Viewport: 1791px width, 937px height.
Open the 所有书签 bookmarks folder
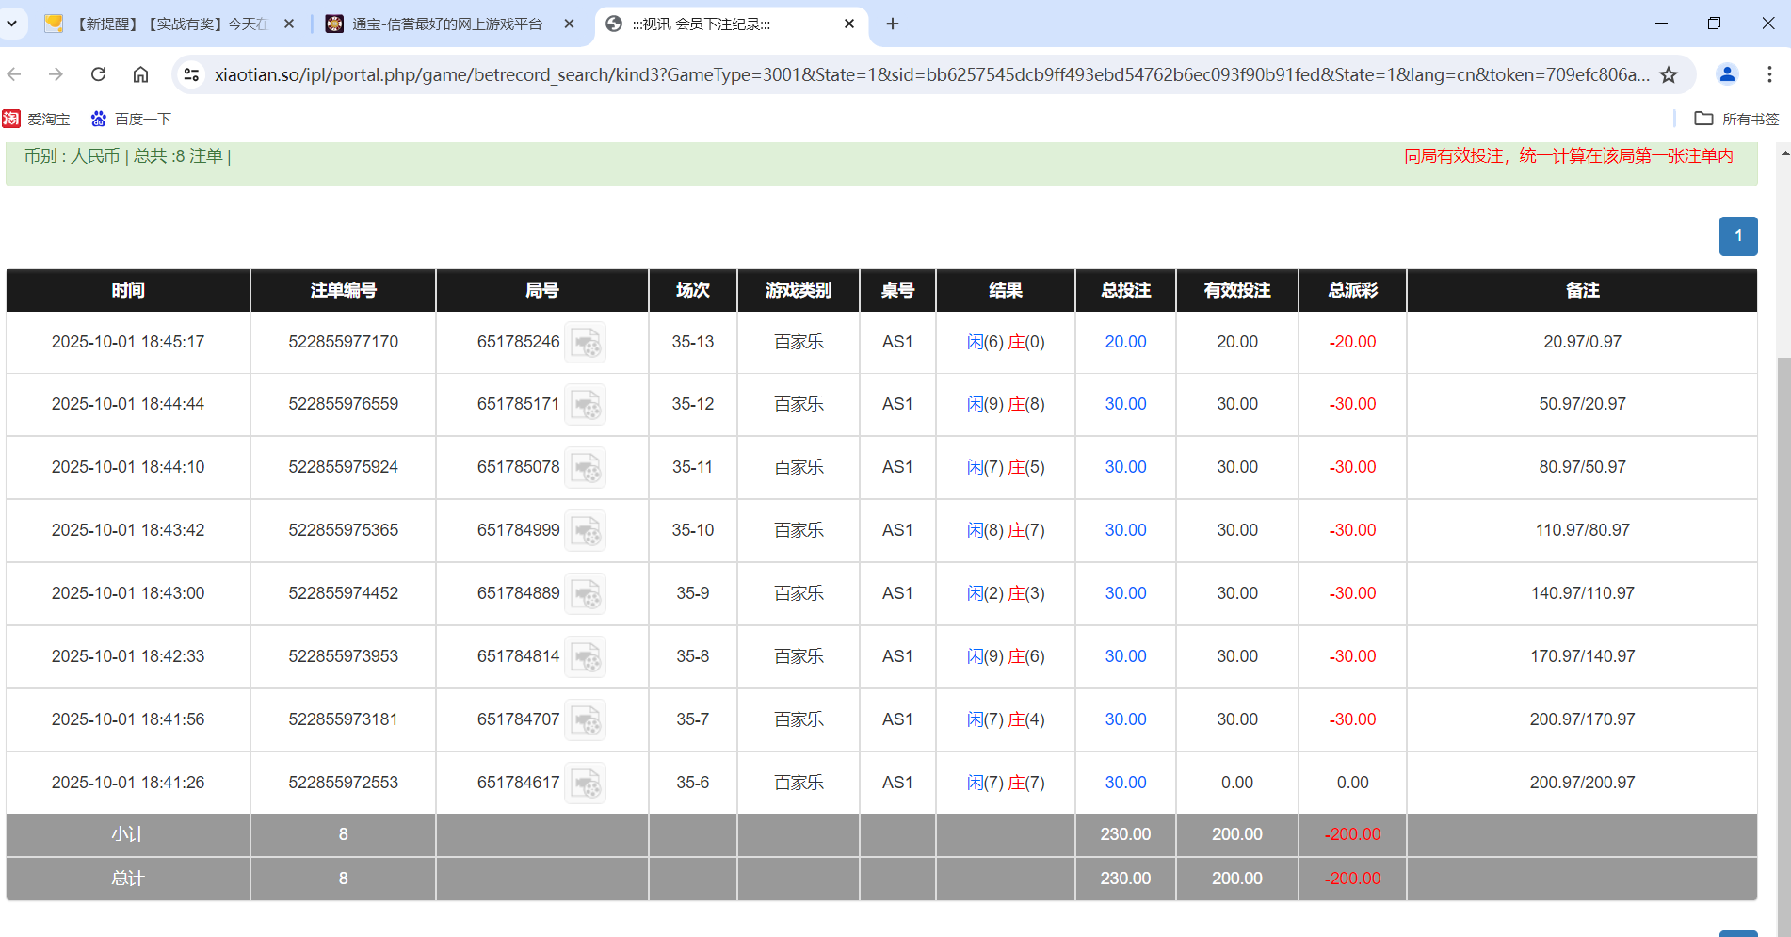coord(1737,119)
